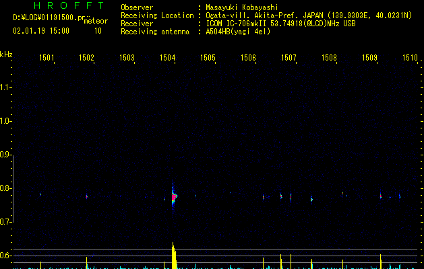This screenshot has width=424, height=269.
Task: Click the 1502 time axis label
Action: click(86, 57)
